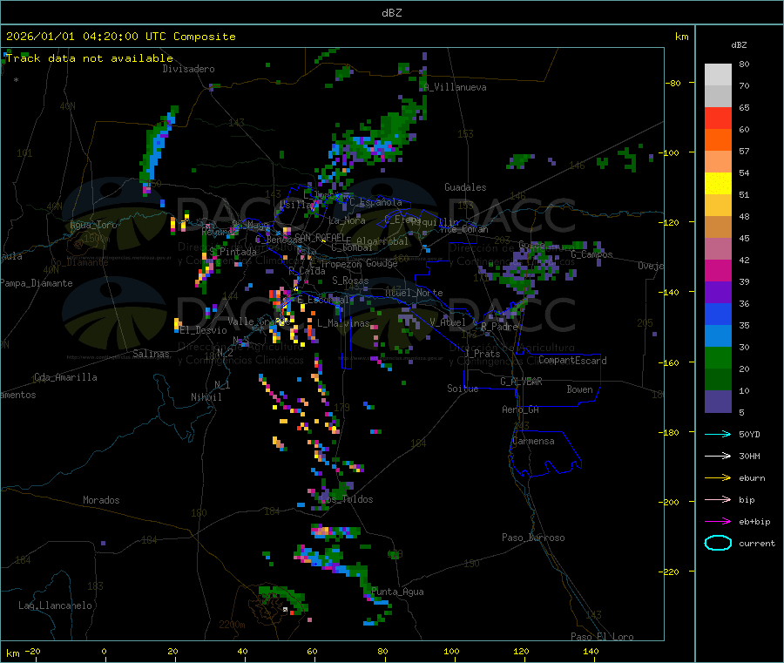Click the 'dBZ' heading above the color scale

739,44
